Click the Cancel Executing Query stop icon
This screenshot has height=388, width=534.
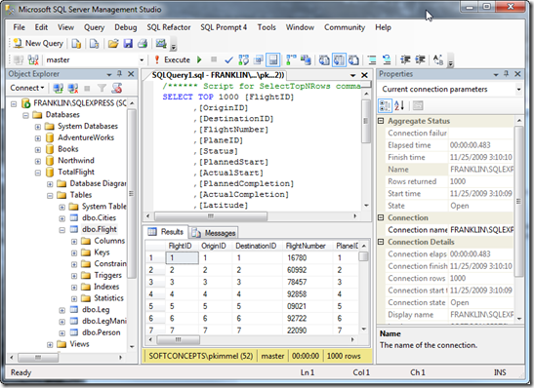pos(214,59)
